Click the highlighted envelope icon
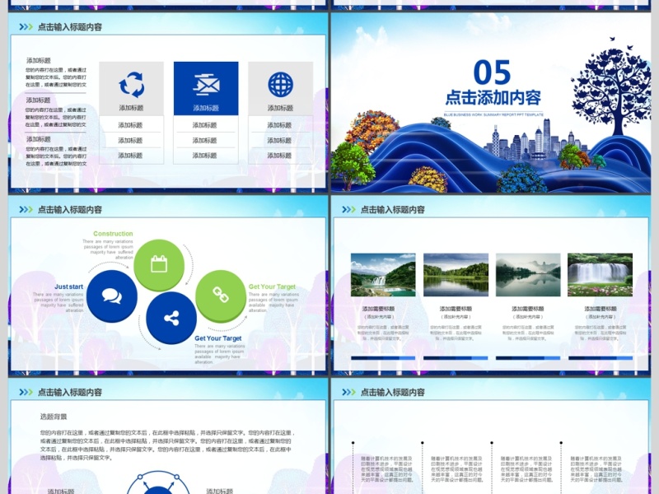Viewport: 659px width, 494px height. click(208, 82)
